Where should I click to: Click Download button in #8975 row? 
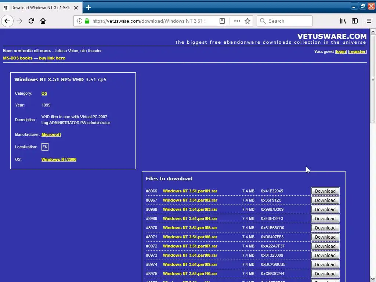[x=325, y=274]
